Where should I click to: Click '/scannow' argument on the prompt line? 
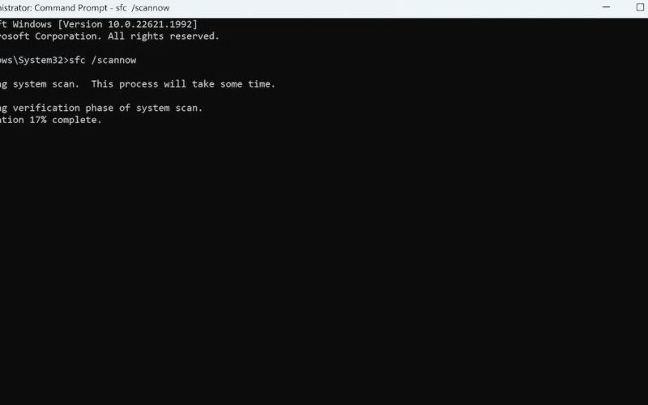[113, 60]
